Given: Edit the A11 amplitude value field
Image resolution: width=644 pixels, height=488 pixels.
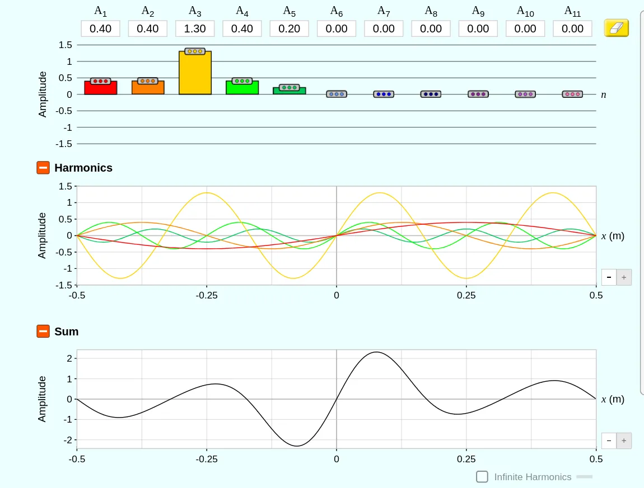Looking at the screenshot, I should (x=572, y=29).
